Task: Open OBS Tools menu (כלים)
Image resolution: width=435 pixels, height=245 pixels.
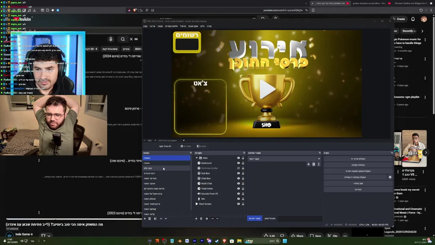Action: pyautogui.click(x=202, y=26)
